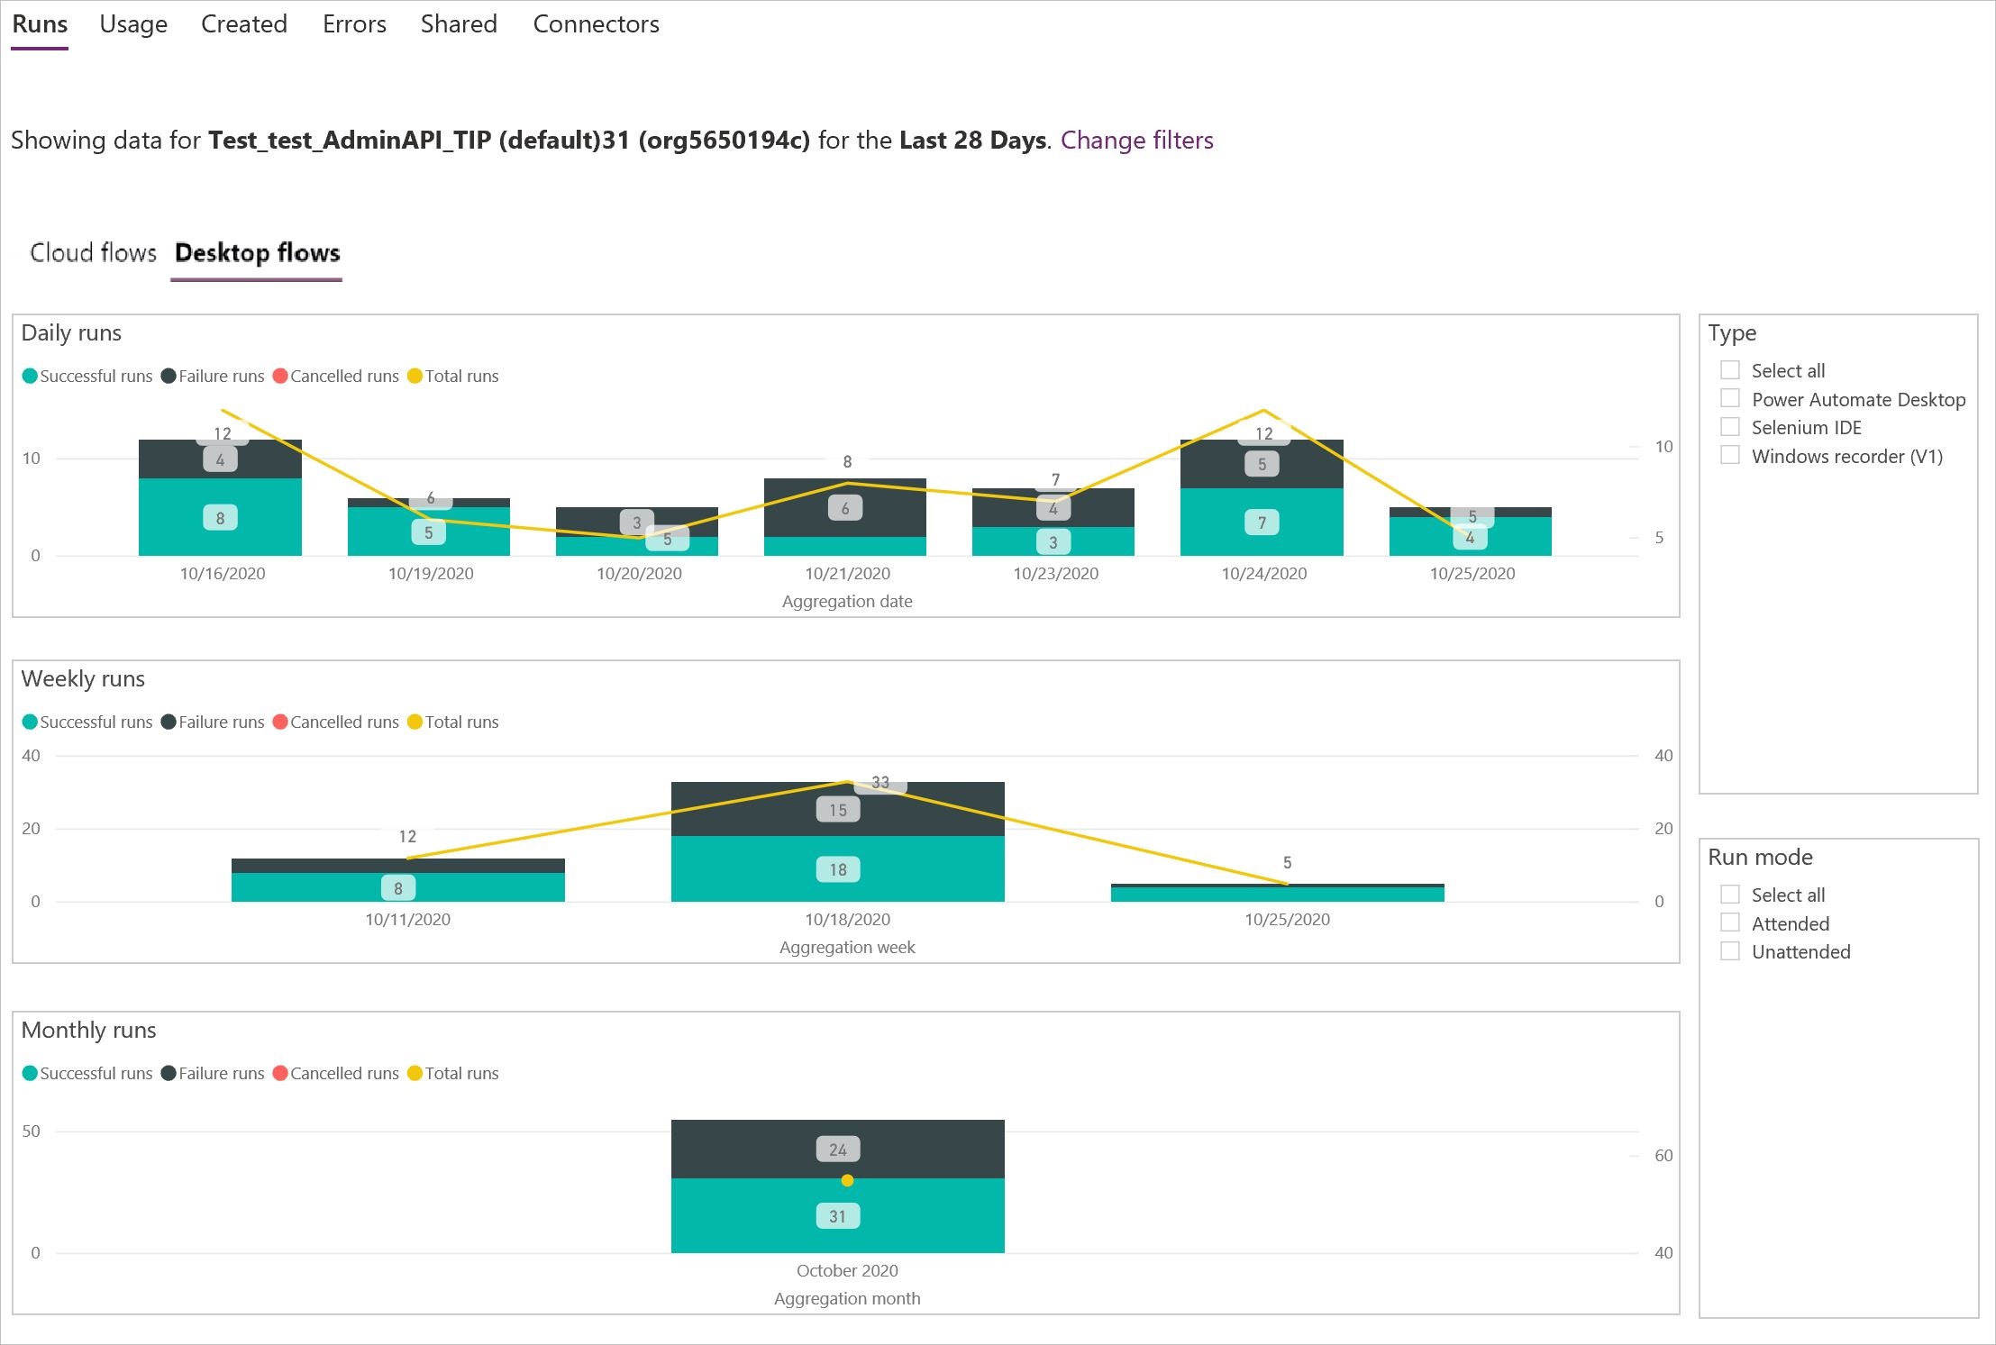The height and width of the screenshot is (1345, 1996).
Task: Click the Usage navigation item
Action: (131, 23)
